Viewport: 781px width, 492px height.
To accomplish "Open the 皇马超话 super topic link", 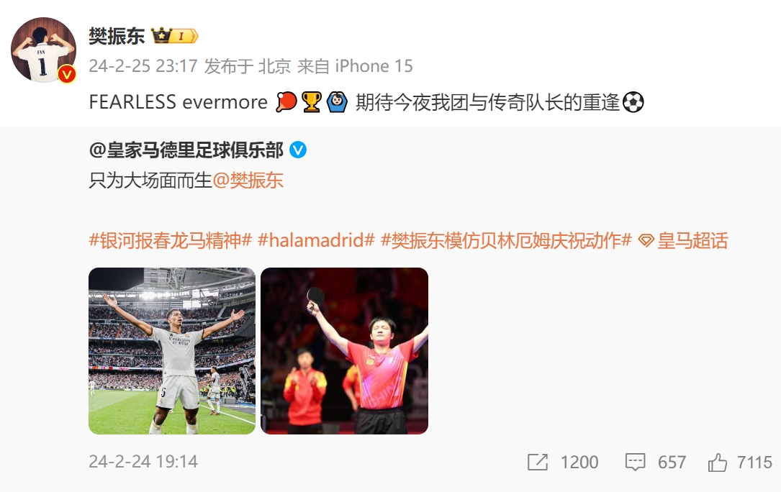I will pos(692,240).
